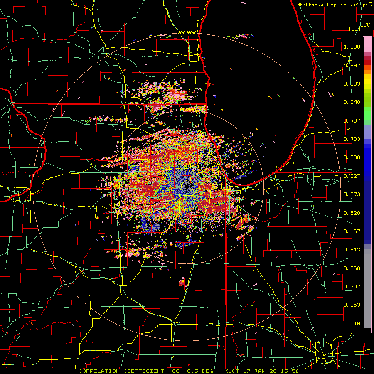Click the 0.307 legend value

pyautogui.click(x=352, y=287)
